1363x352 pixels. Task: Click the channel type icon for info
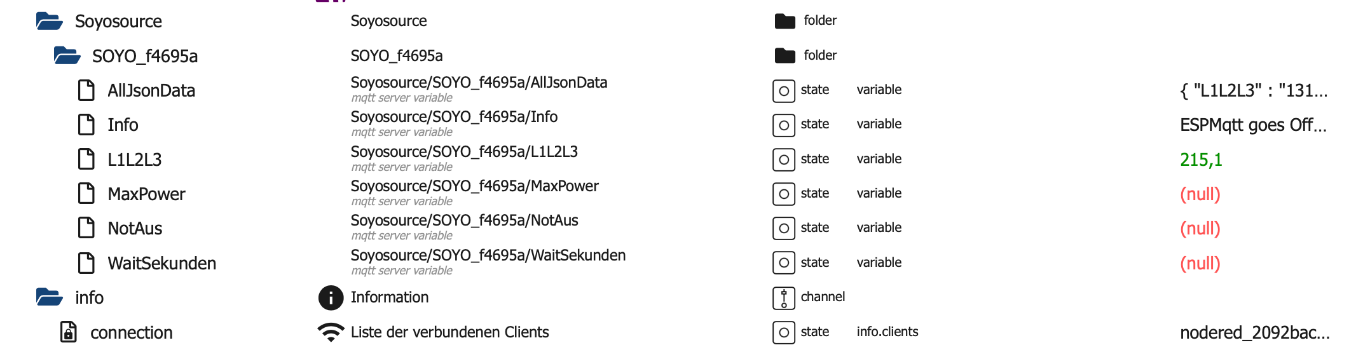click(x=783, y=297)
